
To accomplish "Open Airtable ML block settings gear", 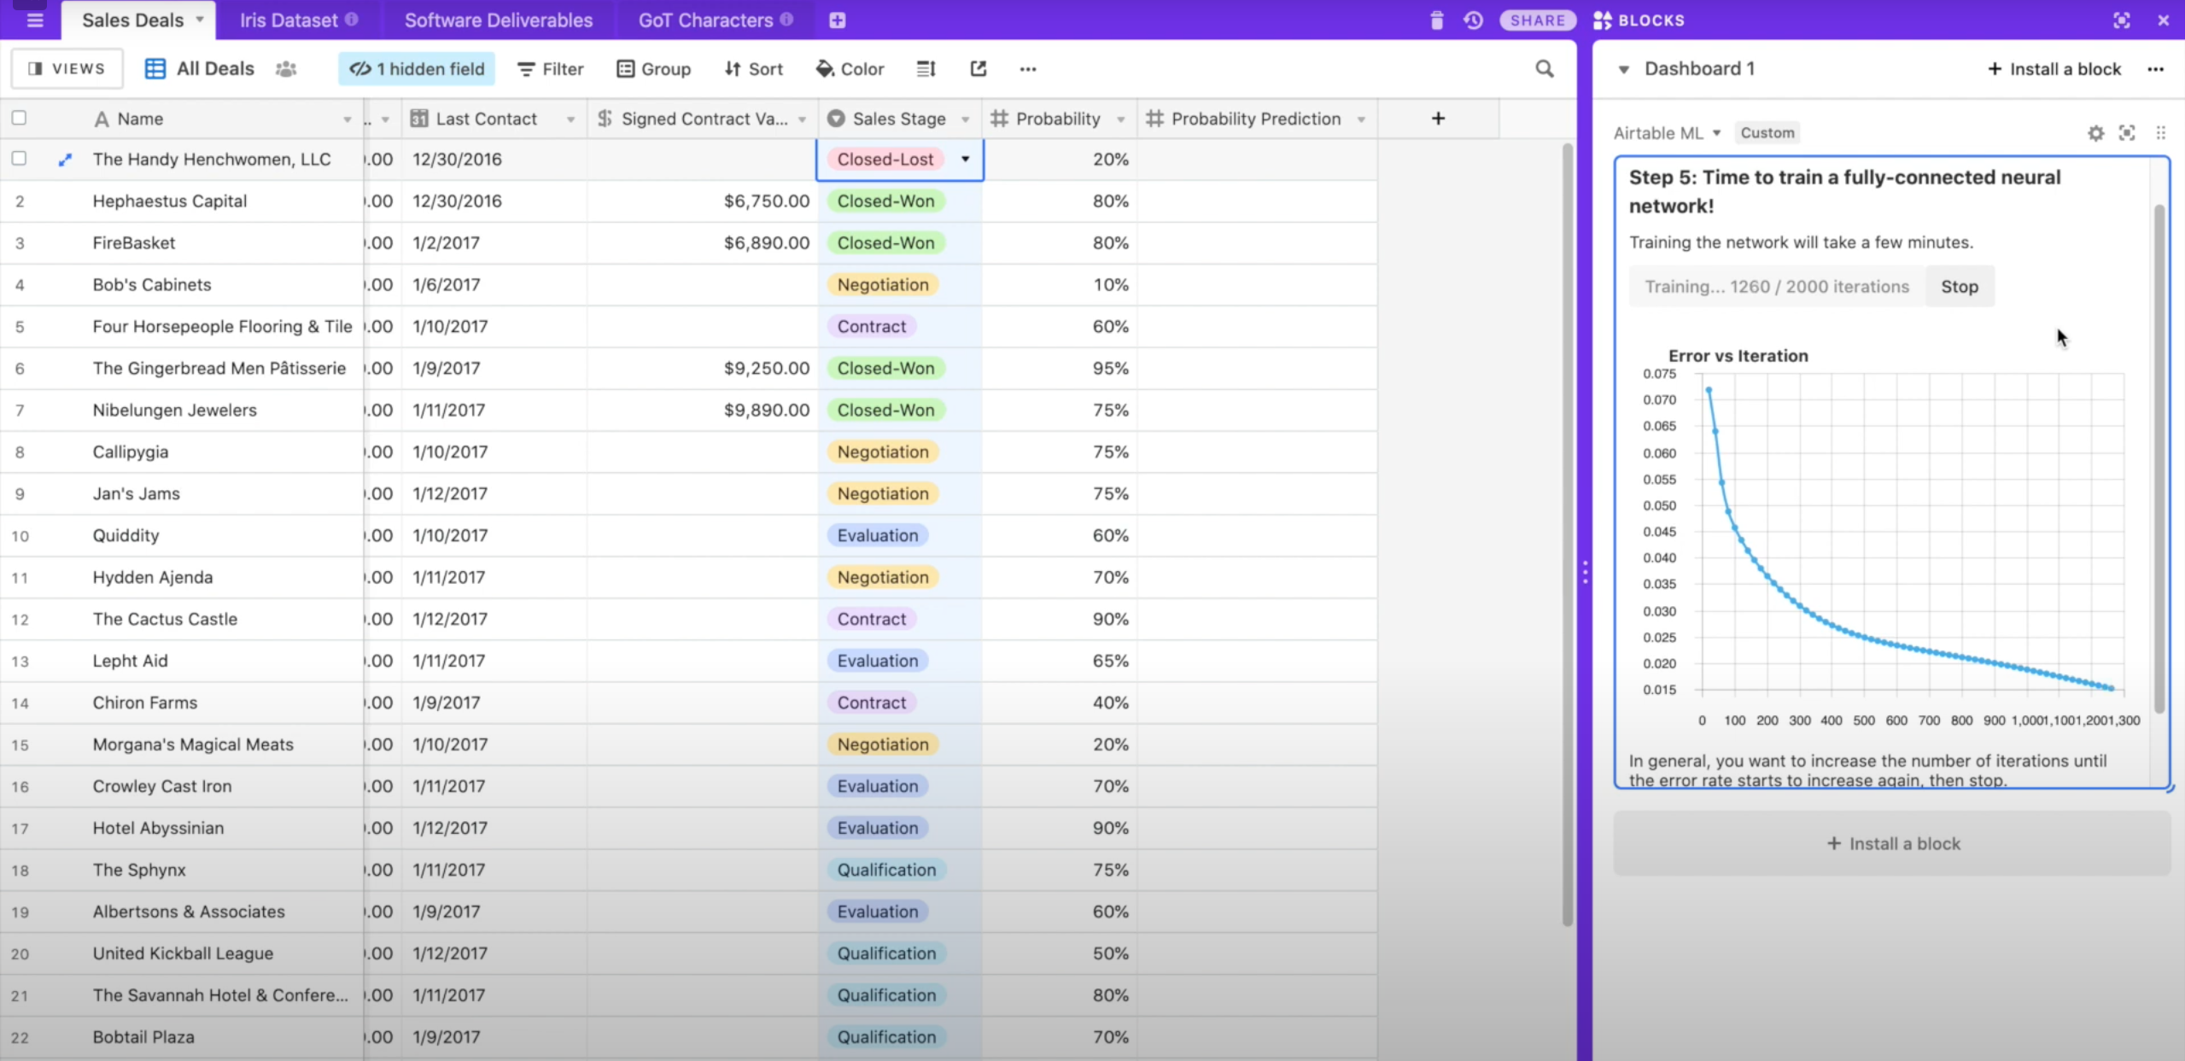I will pos(2095,133).
